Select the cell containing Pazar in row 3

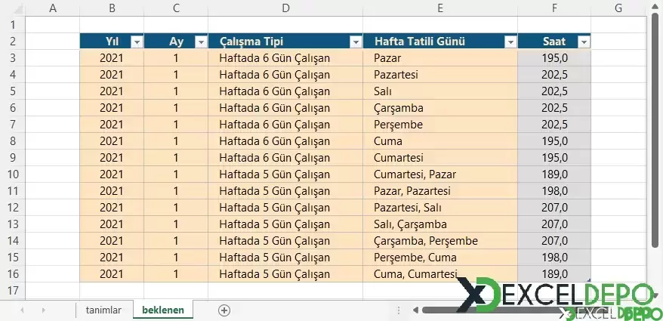(x=440, y=58)
